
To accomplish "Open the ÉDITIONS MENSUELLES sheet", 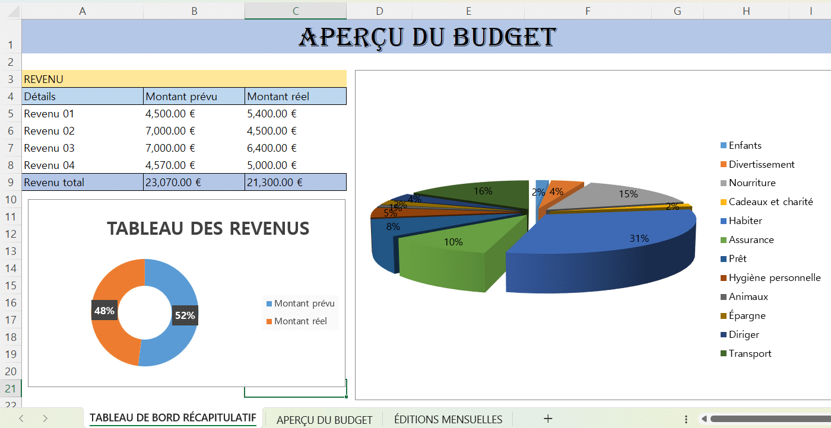I will point(448,418).
